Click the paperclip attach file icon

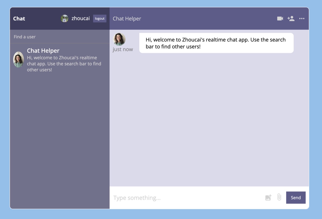coord(279,197)
